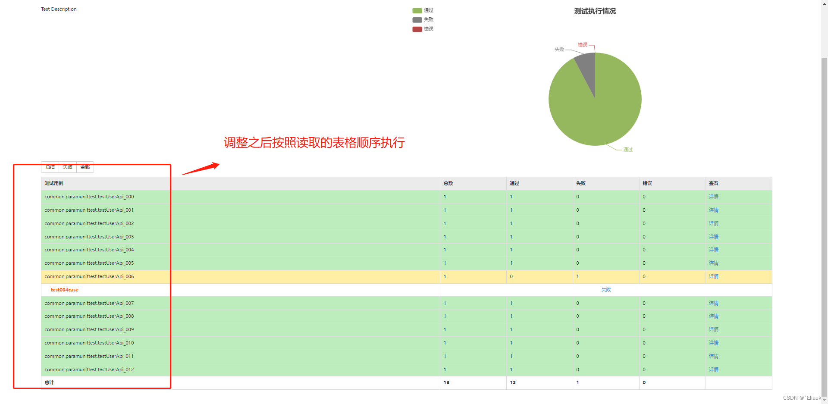Open 详情 for testUserApi_004 row

pyautogui.click(x=714, y=250)
